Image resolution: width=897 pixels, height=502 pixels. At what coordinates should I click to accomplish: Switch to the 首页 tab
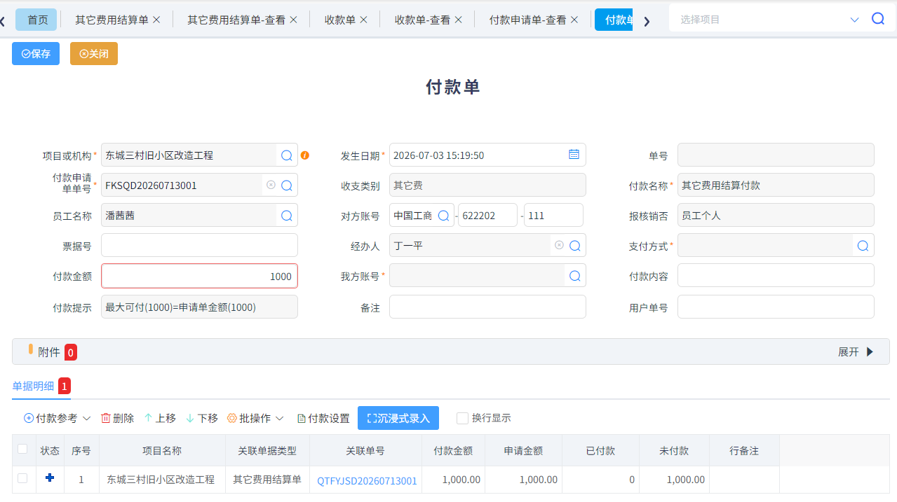pos(37,20)
